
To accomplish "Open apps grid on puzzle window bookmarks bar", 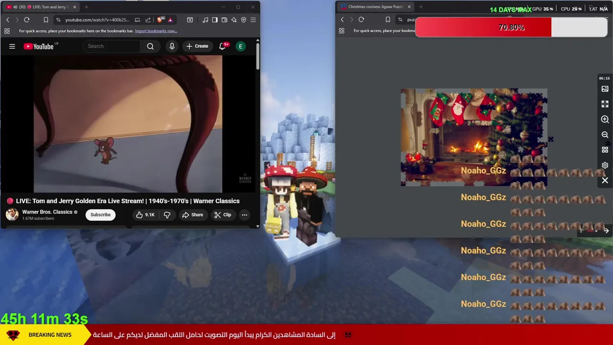I will [341, 31].
